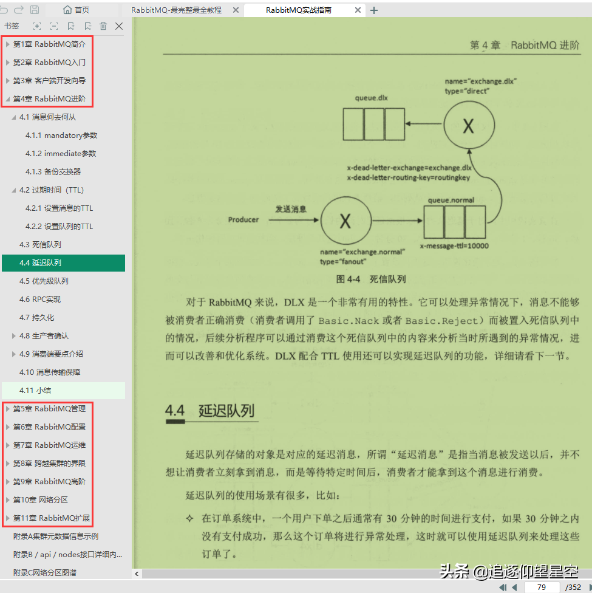592x593 pixels.
Task: Close the RabbitMQ实战指南 tab
Action: tap(358, 10)
